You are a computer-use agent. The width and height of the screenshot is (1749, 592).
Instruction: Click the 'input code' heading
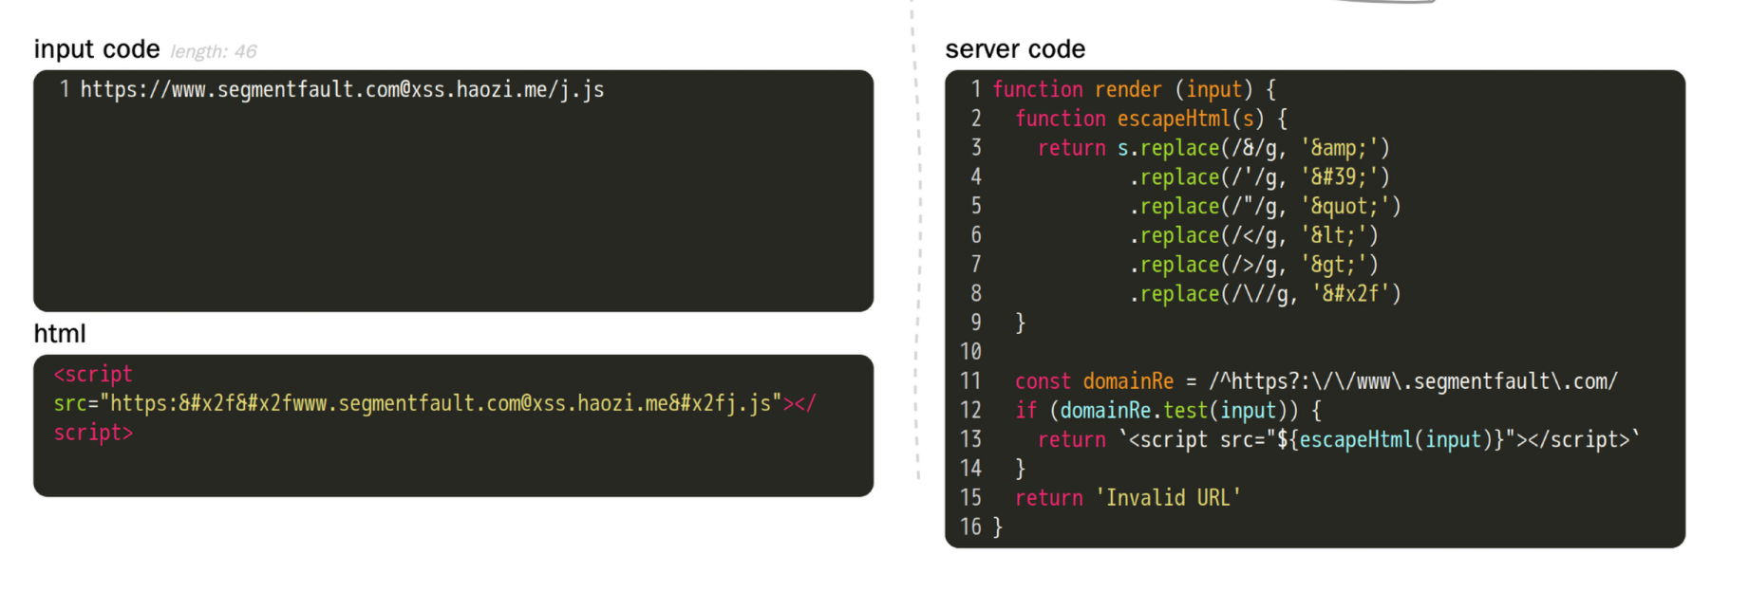pyautogui.click(x=97, y=49)
